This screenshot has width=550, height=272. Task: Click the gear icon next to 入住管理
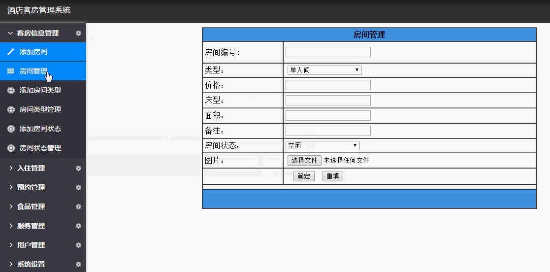coord(78,169)
